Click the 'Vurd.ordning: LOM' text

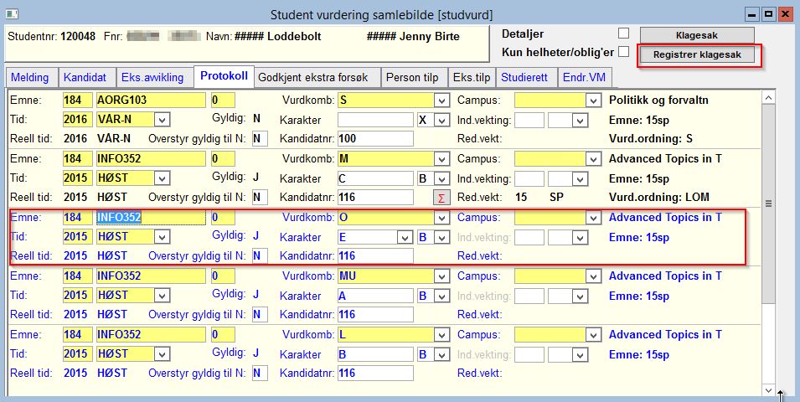(x=659, y=197)
